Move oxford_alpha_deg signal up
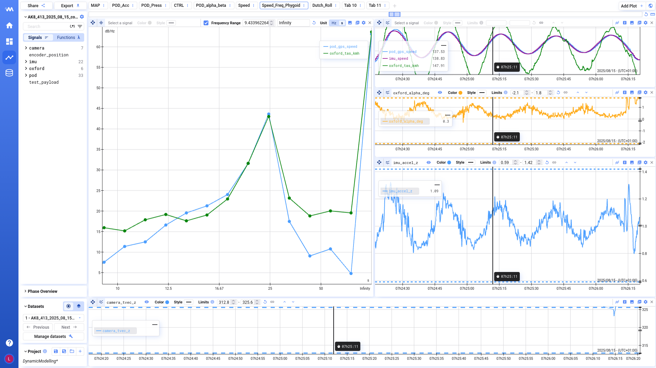Screen dimensions: 656x368 (x=578, y=93)
